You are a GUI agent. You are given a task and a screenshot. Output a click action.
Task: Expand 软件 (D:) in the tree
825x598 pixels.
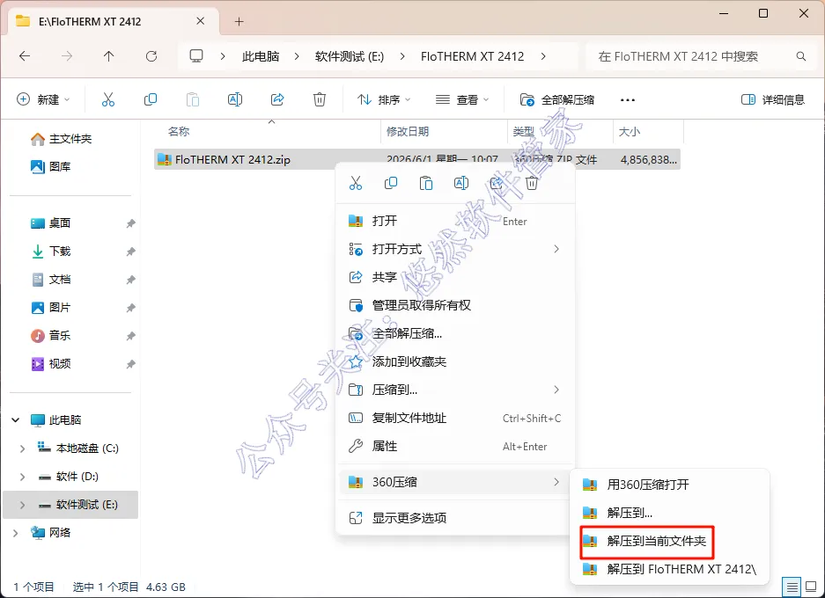[x=22, y=477]
